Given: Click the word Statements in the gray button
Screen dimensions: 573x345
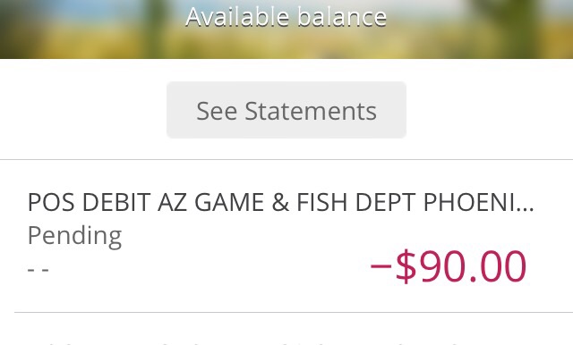Looking at the screenshot, I should (x=311, y=111).
